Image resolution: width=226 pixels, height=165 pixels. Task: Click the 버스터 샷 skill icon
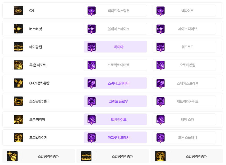click(18, 29)
